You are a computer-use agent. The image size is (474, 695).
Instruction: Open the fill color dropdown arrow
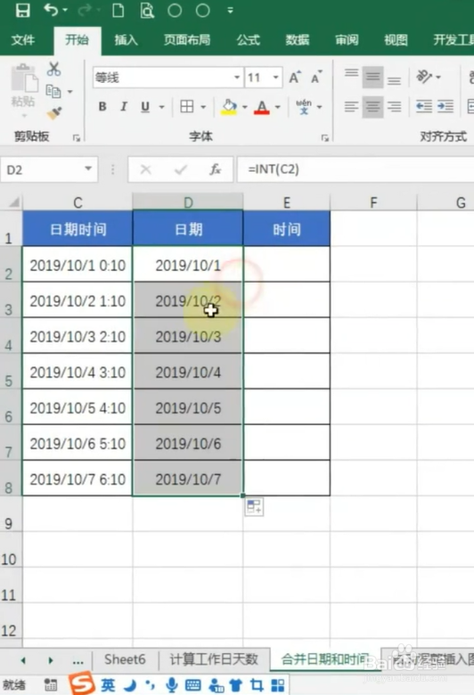click(x=245, y=107)
